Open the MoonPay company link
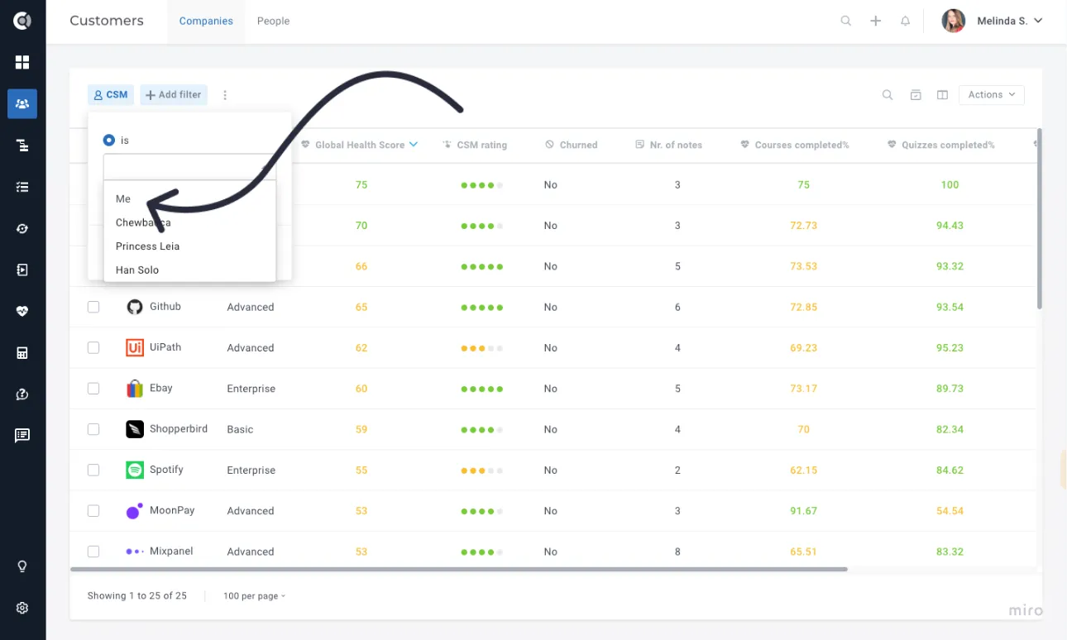The image size is (1067, 640). pos(172,511)
